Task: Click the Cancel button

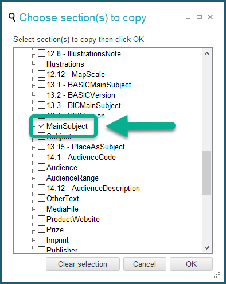Action: tap(145, 264)
